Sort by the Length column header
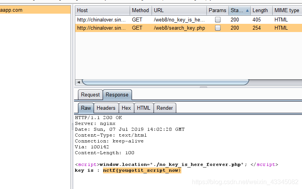The width and height of the screenshot is (302, 189). (261, 11)
